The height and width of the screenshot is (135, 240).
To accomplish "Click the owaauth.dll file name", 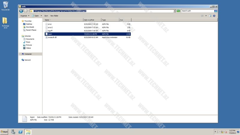I will [52, 37].
